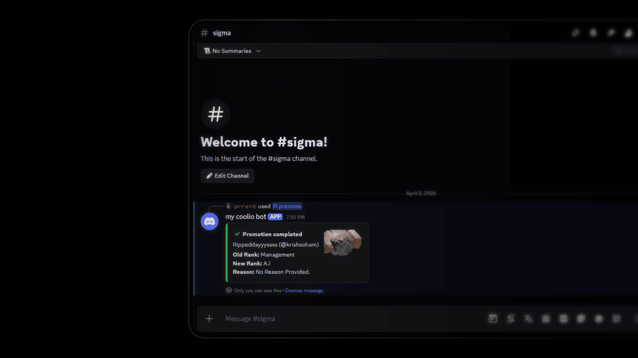The image size is (638, 358).
Task: Open notification settings bell in header
Action: pyautogui.click(x=593, y=33)
